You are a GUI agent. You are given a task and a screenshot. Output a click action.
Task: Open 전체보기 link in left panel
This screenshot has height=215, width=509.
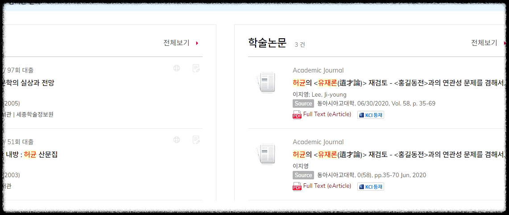tap(176, 43)
